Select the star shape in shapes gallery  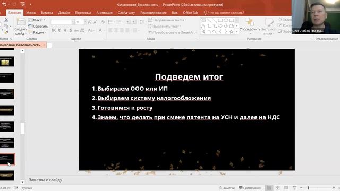232,32
